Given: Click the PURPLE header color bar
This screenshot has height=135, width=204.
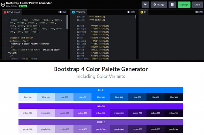Looking at the screenshot, I should [x=101, y=122].
